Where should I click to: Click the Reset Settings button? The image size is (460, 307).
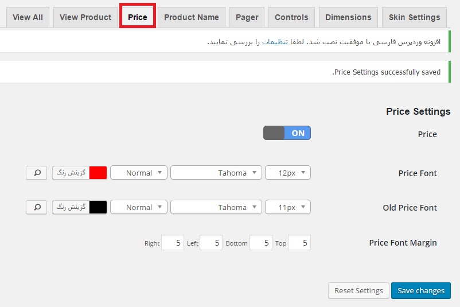coord(359,290)
